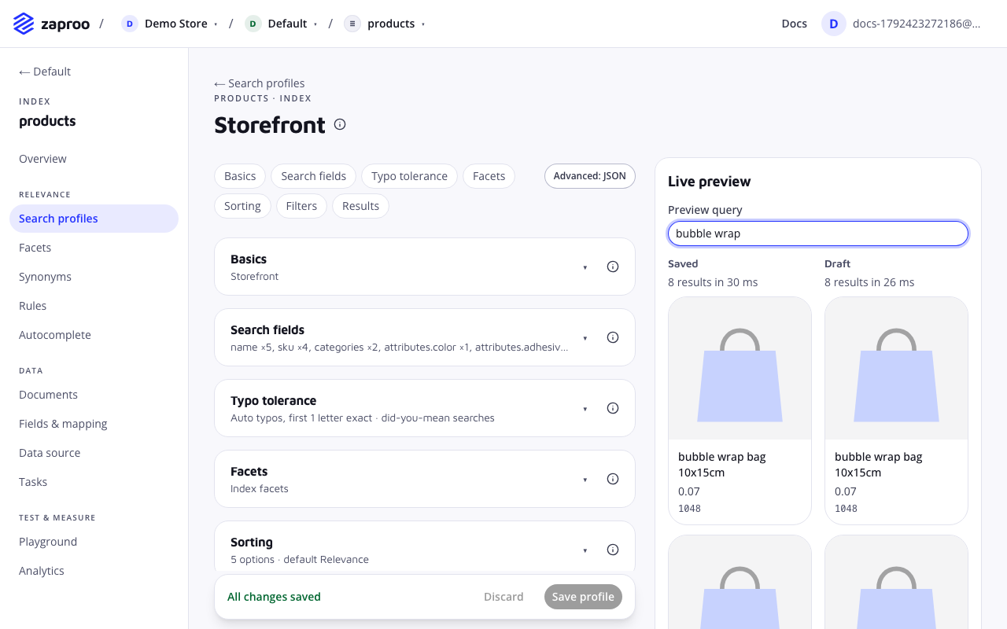
Task: Open the Default environment dropdown
Action: pos(315,24)
